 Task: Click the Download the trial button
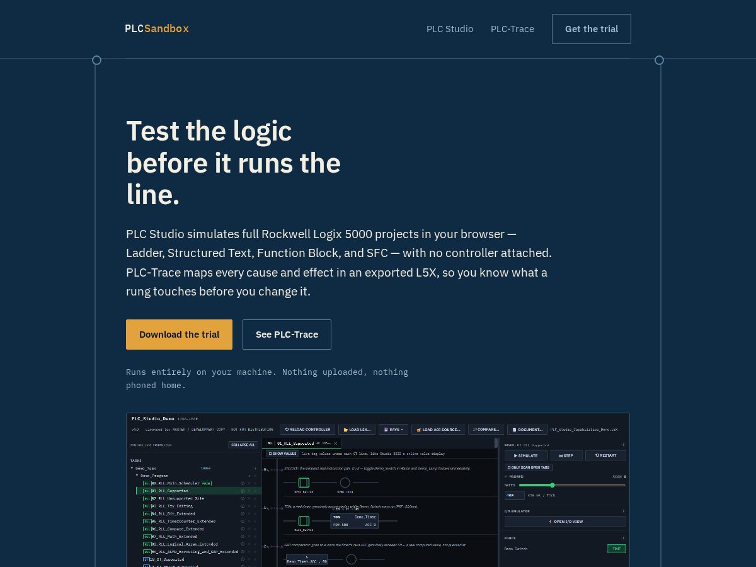tap(179, 335)
